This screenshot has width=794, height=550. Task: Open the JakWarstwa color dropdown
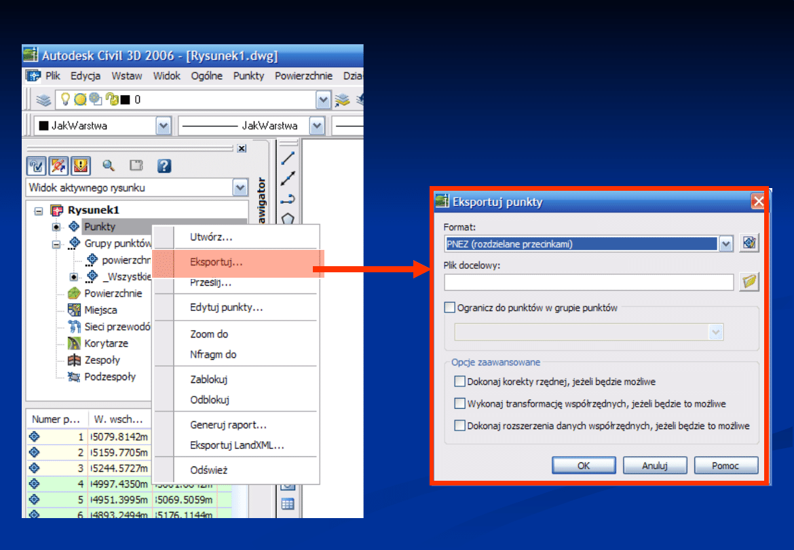163,126
